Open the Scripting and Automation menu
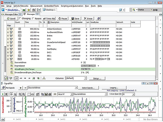 tap(72, 6)
